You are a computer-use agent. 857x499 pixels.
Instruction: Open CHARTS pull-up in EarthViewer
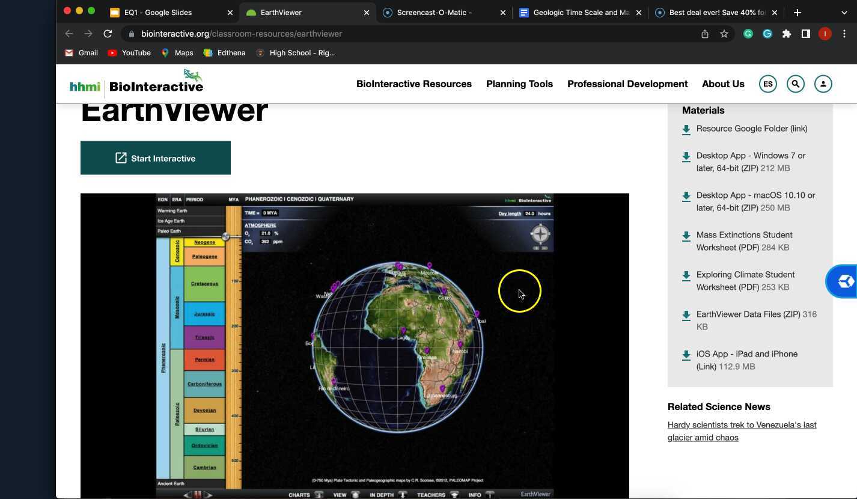point(305,495)
